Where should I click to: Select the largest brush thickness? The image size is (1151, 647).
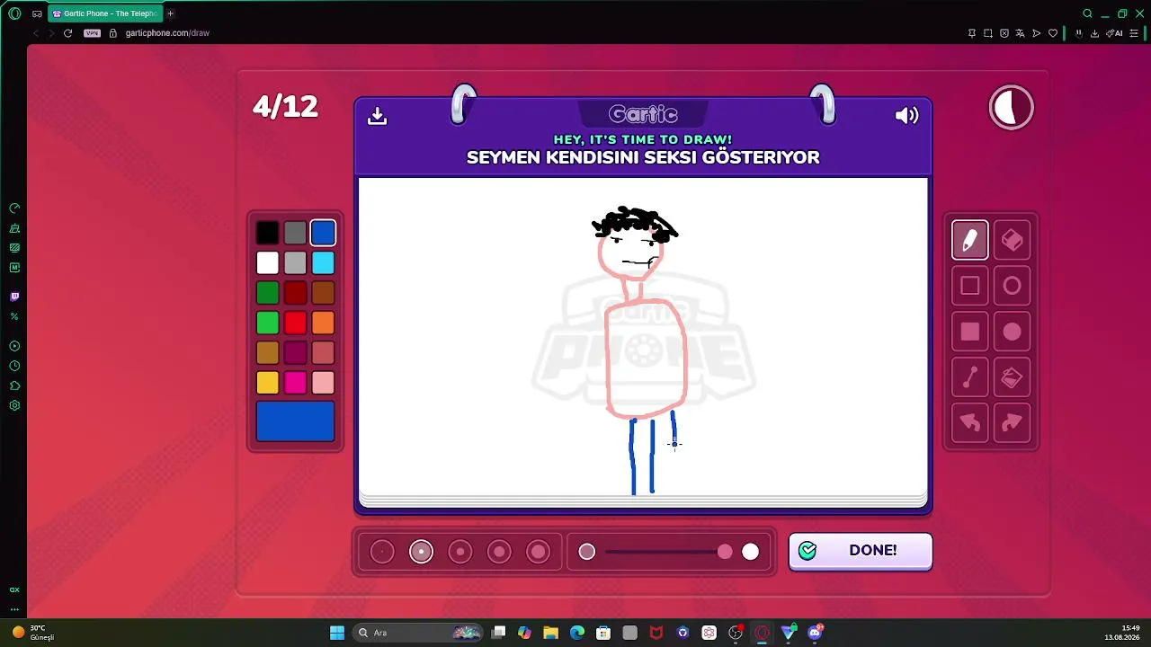(x=538, y=552)
